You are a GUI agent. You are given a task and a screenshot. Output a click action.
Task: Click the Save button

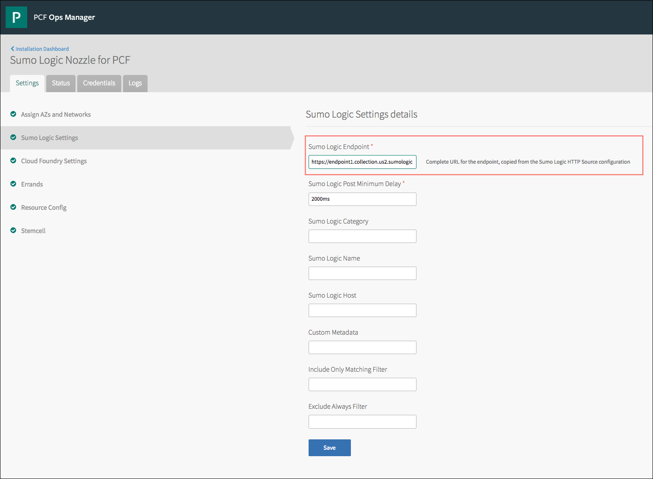tap(329, 448)
